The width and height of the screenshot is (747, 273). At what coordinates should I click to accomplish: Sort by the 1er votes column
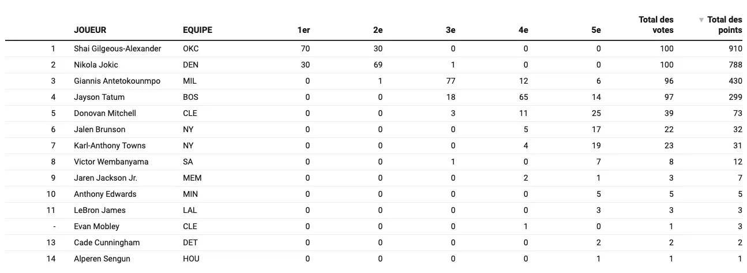point(303,30)
